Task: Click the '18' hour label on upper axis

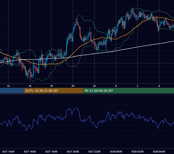Action: (51, 86)
